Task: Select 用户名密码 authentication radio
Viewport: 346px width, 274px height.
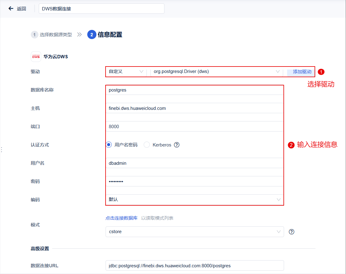Action: (109, 145)
